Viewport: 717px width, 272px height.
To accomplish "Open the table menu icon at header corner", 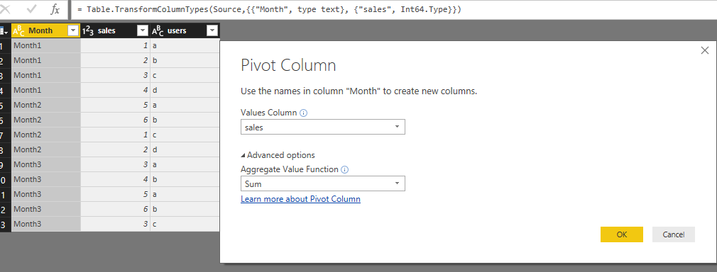I will point(4,31).
